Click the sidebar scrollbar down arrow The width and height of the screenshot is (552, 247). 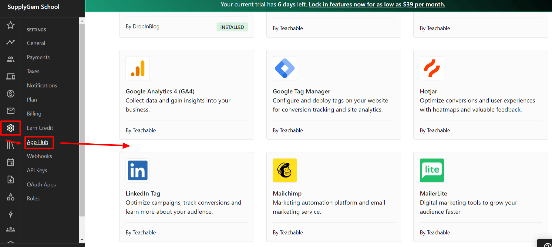pos(82,240)
